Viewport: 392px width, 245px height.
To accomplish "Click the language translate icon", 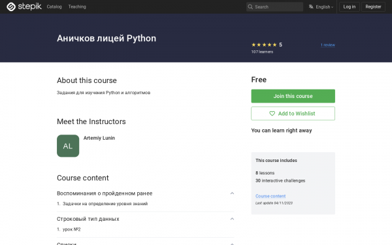I will pyautogui.click(x=311, y=7).
